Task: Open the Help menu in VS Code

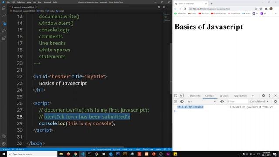Action: coord(55,2)
